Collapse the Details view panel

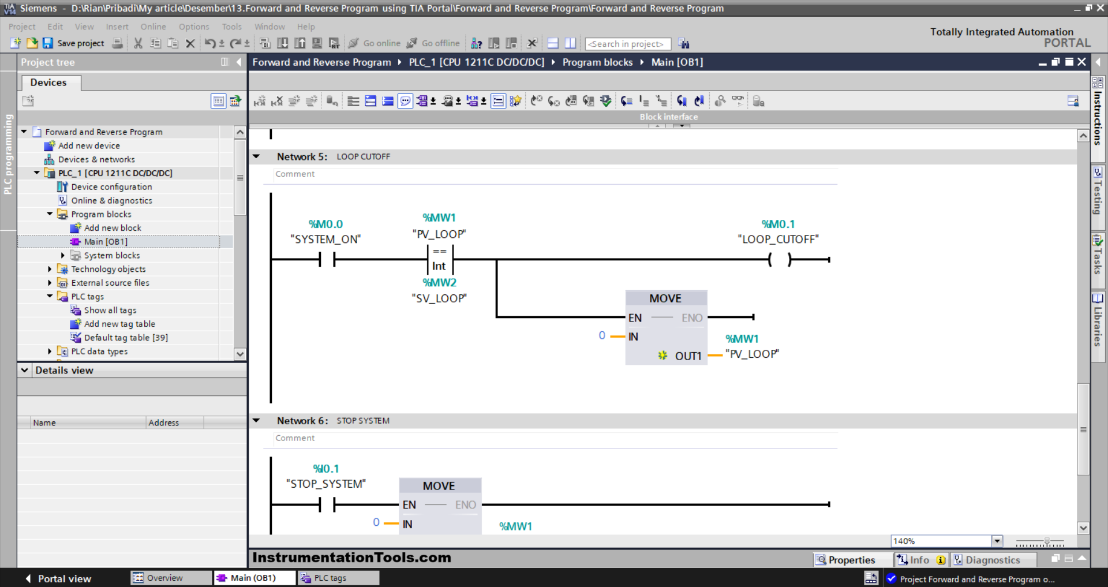tap(25, 370)
